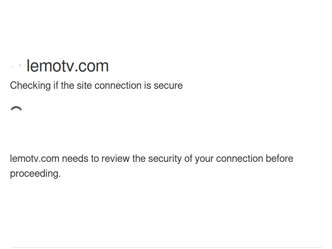Click "lemotv.com" in the bottom paragraph
The width and height of the screenshot is (332, 249).
click(34, 159)
